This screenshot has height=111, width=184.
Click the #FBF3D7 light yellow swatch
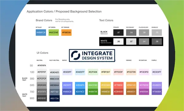[106, 72]
